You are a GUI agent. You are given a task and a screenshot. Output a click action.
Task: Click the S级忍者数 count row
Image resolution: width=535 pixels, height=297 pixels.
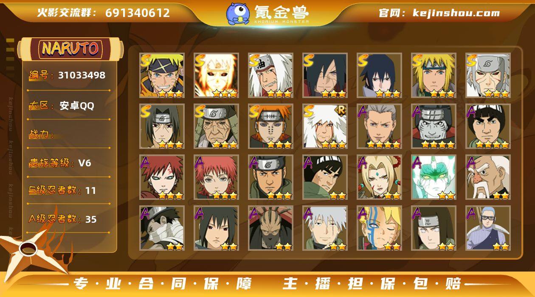[x=63, y=191]
